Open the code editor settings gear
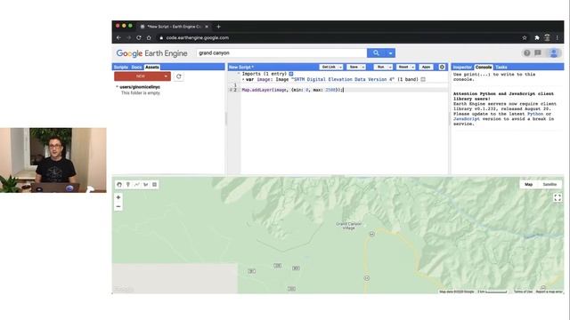This screenshot has width=570, height=320. tap(442, 68)
